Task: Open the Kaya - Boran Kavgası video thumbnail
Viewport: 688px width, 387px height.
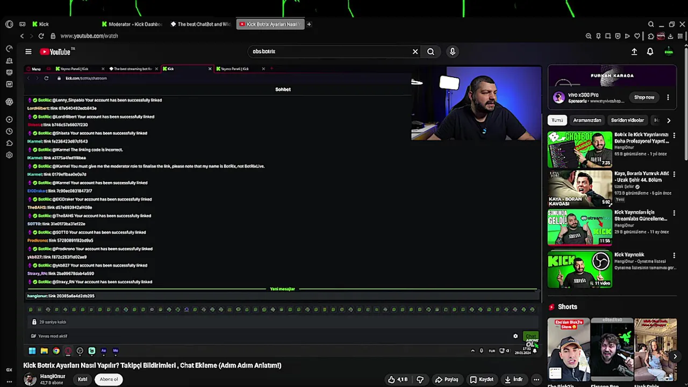Action: tap(579, 189)
